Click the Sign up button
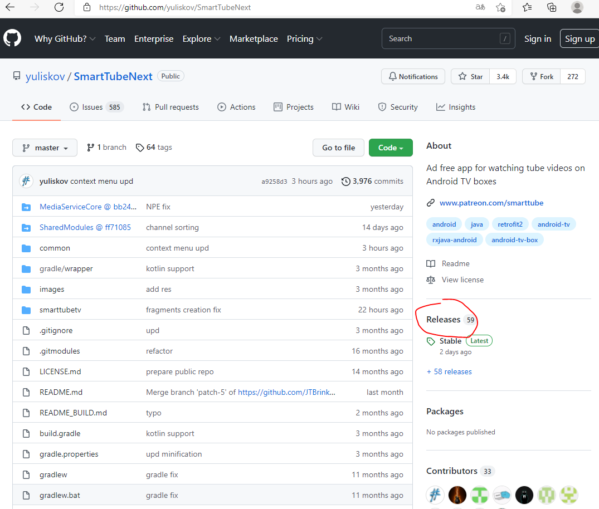 579,38
